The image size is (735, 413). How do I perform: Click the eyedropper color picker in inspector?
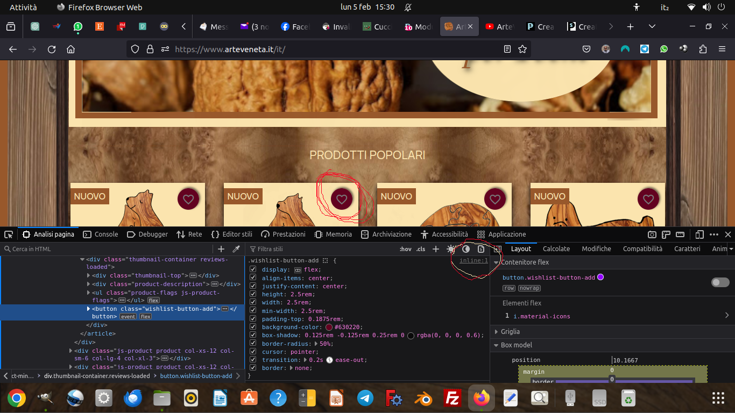[x=236, y=249]
